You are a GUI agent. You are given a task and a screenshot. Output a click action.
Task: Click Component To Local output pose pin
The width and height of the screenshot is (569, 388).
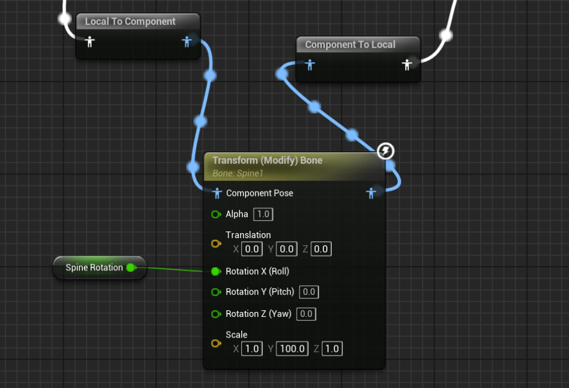coord(407,65)
